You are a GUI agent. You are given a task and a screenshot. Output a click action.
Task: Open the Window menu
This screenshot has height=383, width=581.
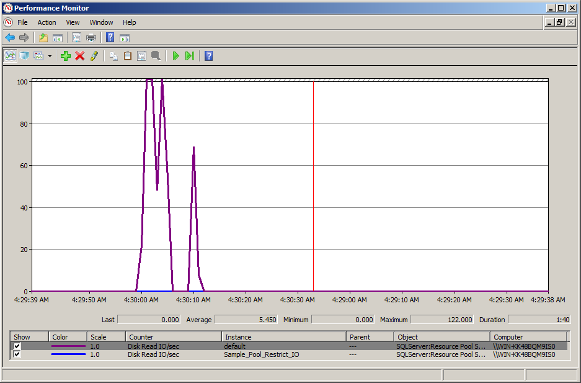101,22
